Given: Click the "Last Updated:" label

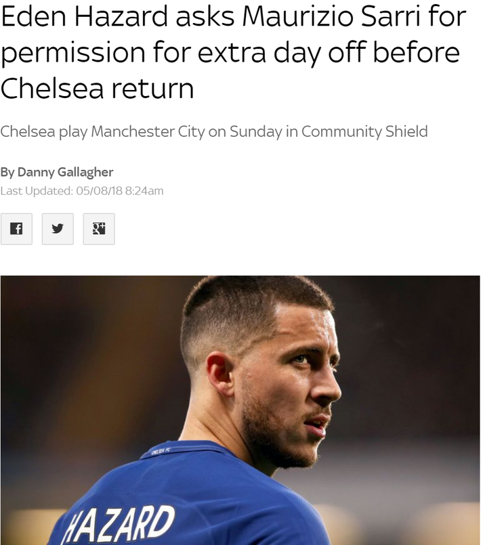Looking at the screenshot, I should pos(37,191).
